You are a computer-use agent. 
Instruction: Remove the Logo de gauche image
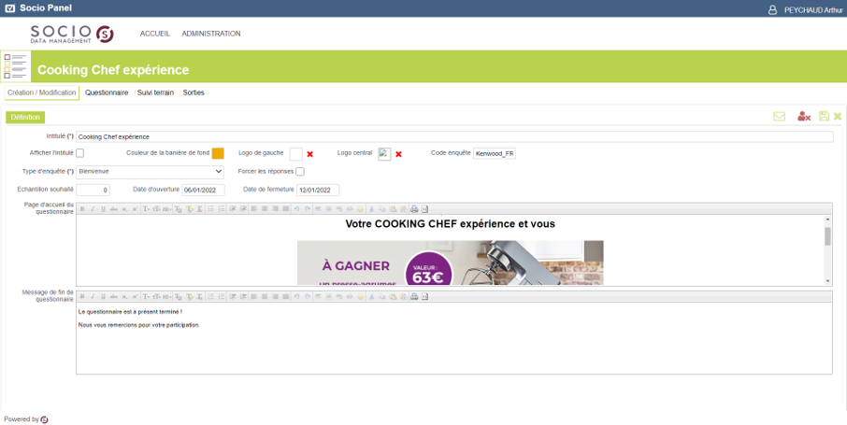310,154
